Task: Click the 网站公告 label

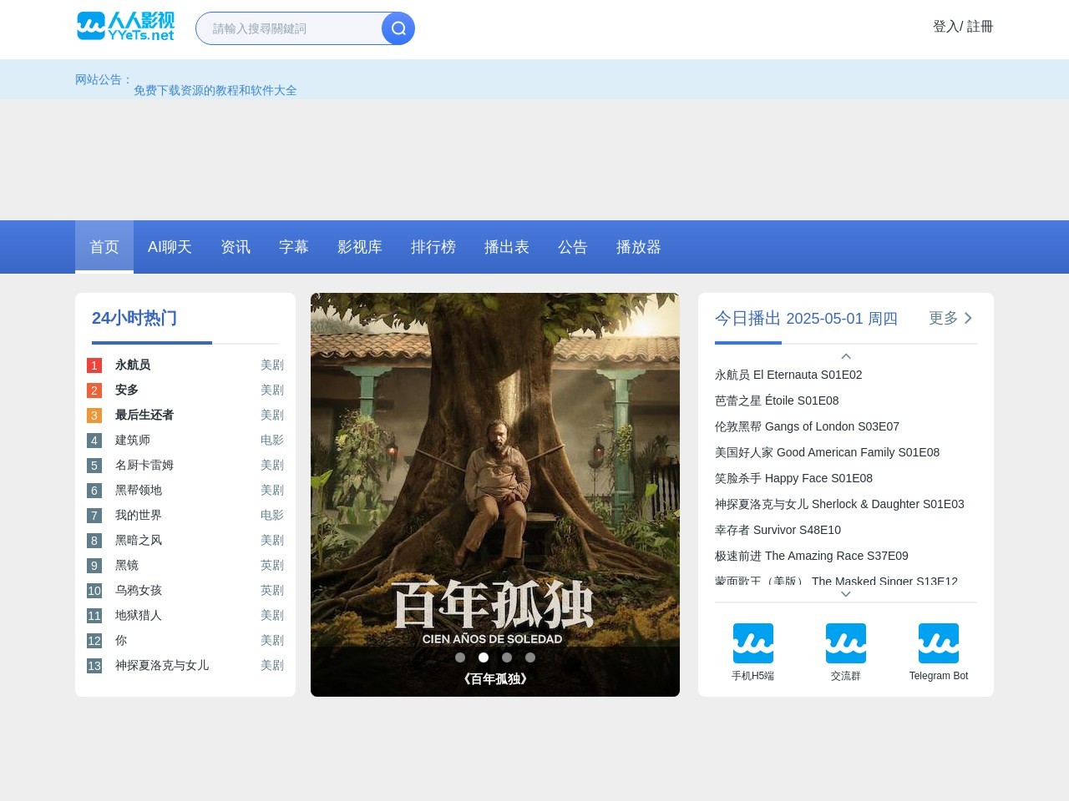Action: click(104, 79)
